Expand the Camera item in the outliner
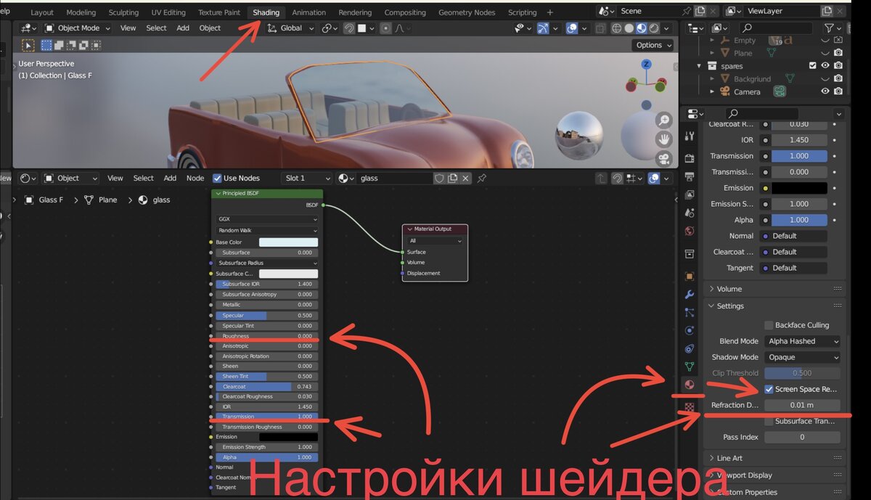The height and width of the screenshot is (500, 871). (713, 91)
